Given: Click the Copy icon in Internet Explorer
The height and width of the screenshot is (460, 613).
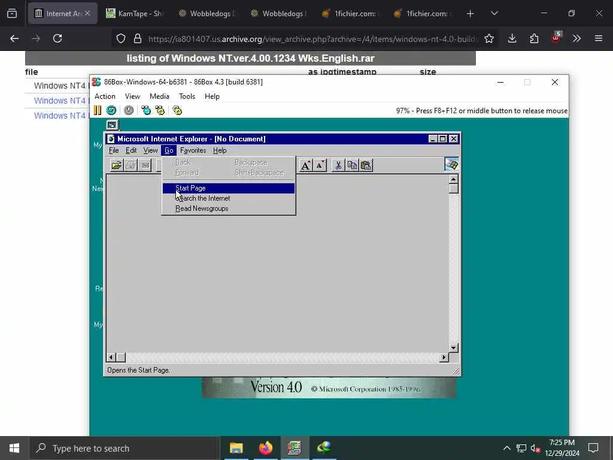Looking at the screenshot, I should (352, 165).
